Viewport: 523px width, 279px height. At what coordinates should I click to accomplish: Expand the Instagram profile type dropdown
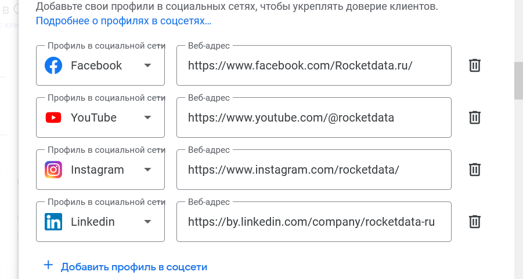coord(147,170)
